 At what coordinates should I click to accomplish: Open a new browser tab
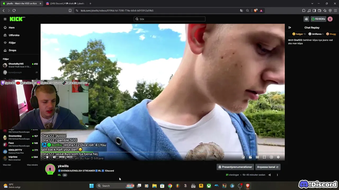coord(90,3)
